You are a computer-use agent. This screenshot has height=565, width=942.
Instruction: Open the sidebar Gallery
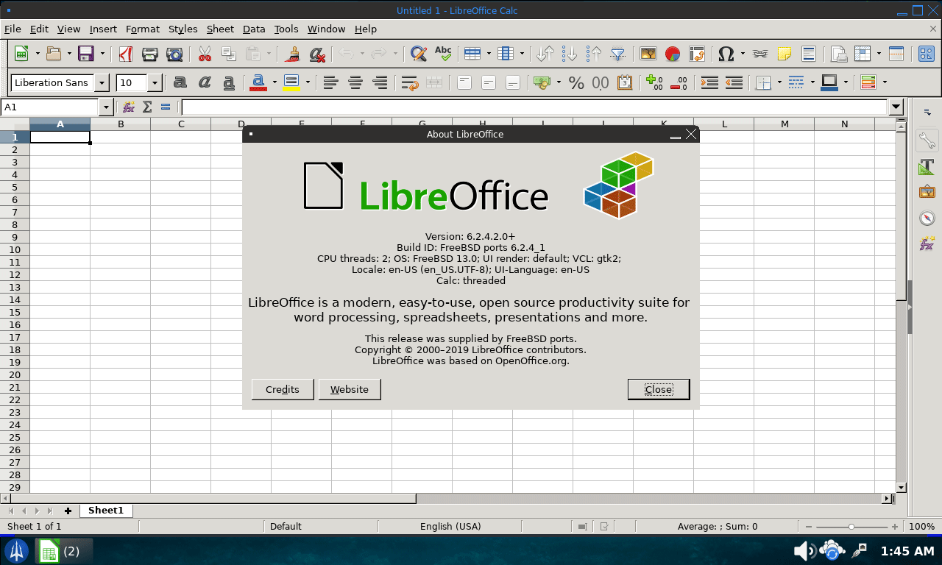click(927, 191)
